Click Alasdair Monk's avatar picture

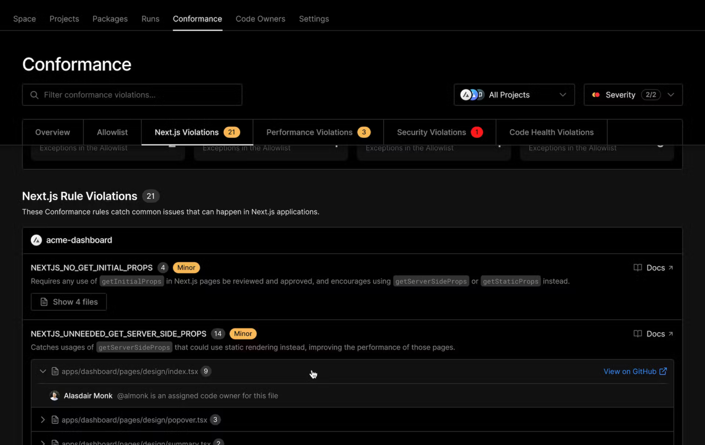coord(54,395)
